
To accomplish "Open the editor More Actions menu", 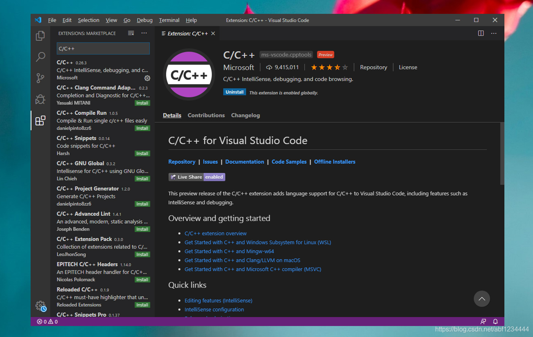I will [494, 33].
